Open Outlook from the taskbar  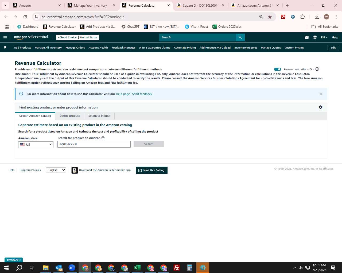[59, 268]
